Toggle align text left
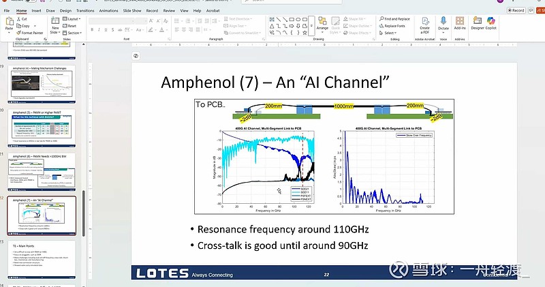This screenshot has height=287, width=545. click(176, 30)
